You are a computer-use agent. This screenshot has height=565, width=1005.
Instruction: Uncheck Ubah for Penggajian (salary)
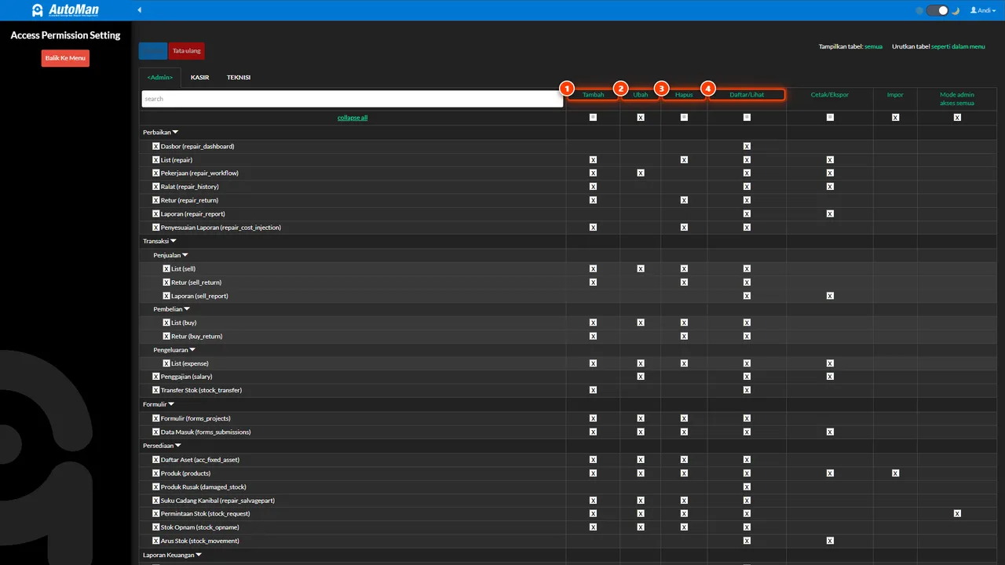click(x=641, y=377)
